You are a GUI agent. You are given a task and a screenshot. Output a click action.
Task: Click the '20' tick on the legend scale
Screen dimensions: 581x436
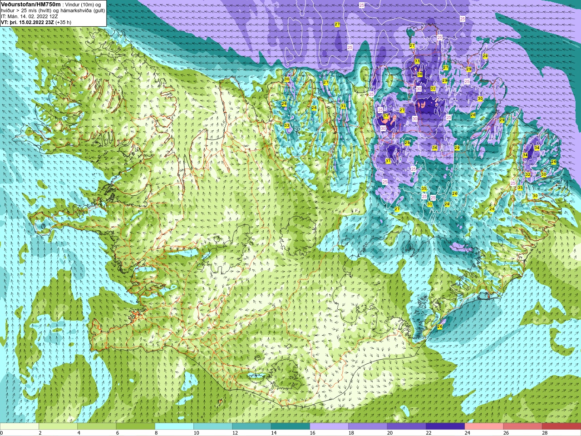390,433
